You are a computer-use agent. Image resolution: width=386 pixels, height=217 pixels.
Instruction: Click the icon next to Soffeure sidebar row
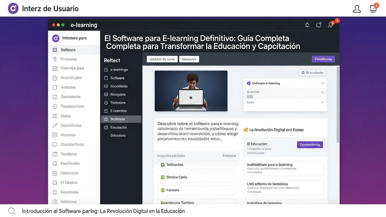tap(55, 50)
